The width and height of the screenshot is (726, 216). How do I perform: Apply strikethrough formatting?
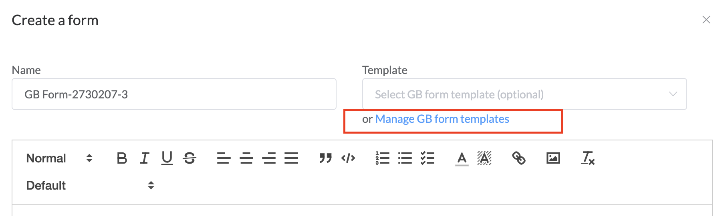click(x=190, y=158)
